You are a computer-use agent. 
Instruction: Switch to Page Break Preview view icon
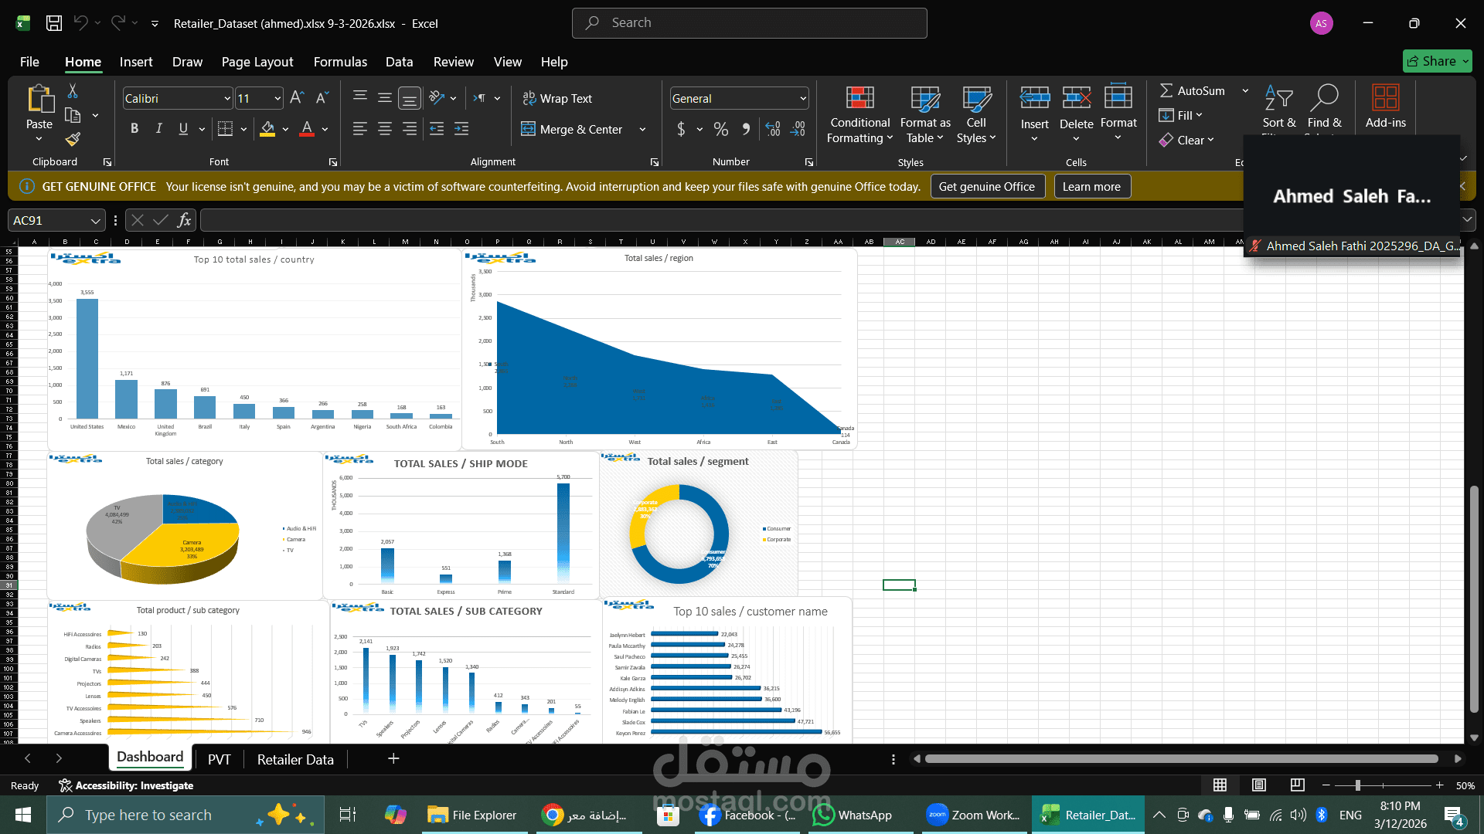tap(1298, 785)
